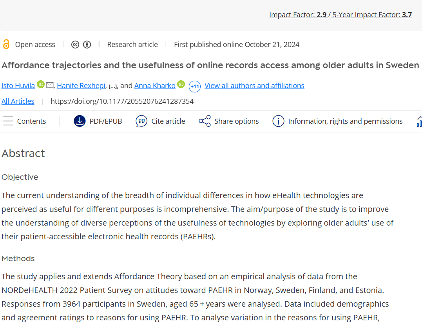Expand the hidden authors ellipsis
422x327 pixels.
112,86
